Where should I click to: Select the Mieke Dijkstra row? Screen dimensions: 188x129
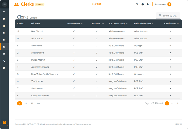(98, 53)
